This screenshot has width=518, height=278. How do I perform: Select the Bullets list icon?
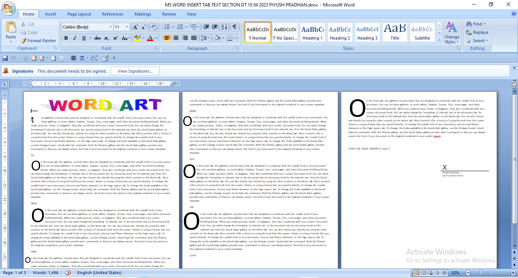point(166,27)
